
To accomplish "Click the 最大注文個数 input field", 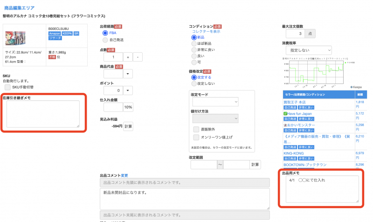I will pos(295,34).
